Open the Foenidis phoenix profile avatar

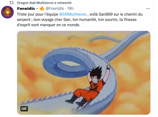[x=7, y=12]
